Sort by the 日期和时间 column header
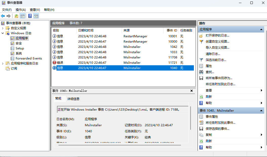This screenshot has height=157, width=267. point(99,30)
